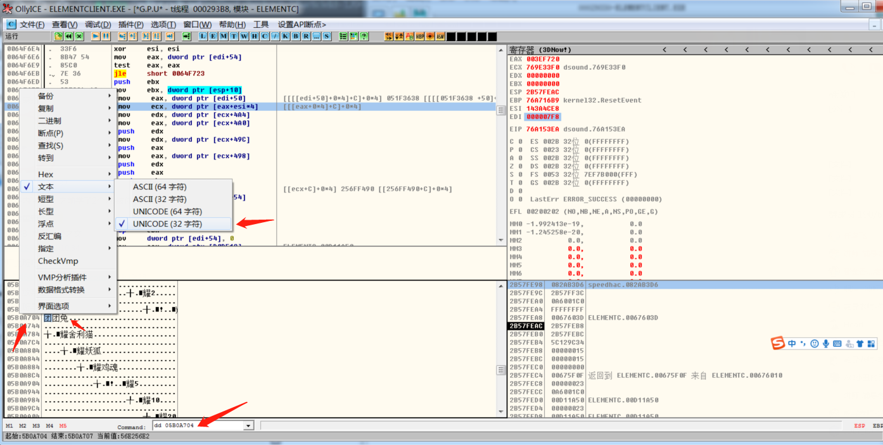Click the HBP hardware breakpoint icon
The height and width of the screenshot is (445, 883).
click(x=420, y=36)
